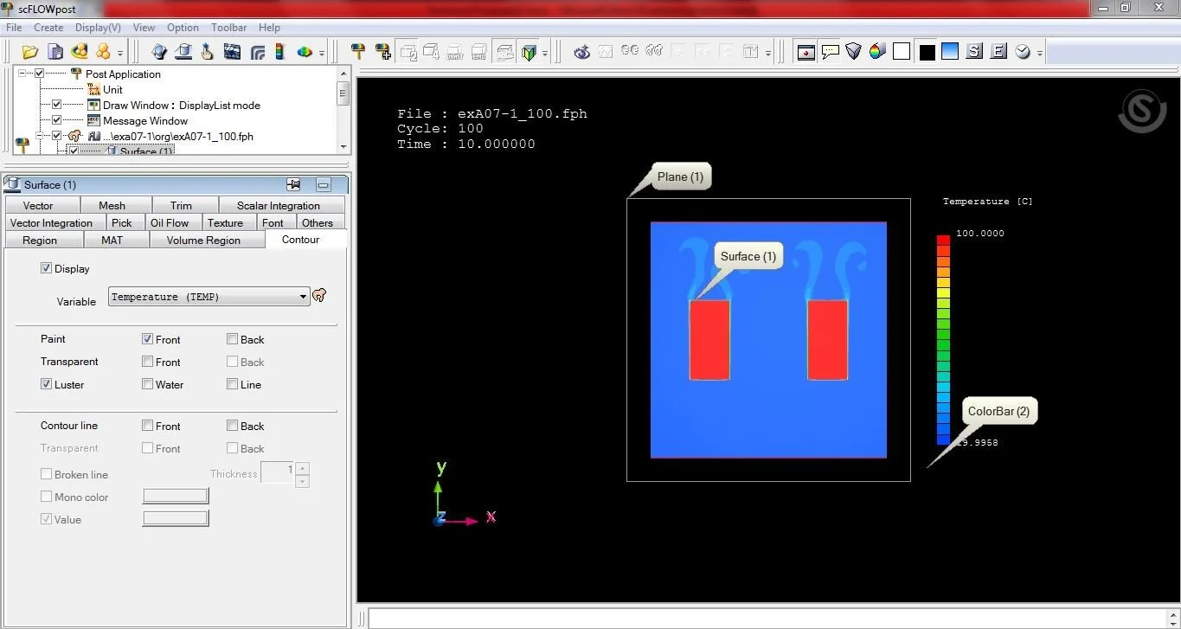Disable the Luster checkbox
The width and height of the screenshot is (1181, 629).
coord(46,384)
